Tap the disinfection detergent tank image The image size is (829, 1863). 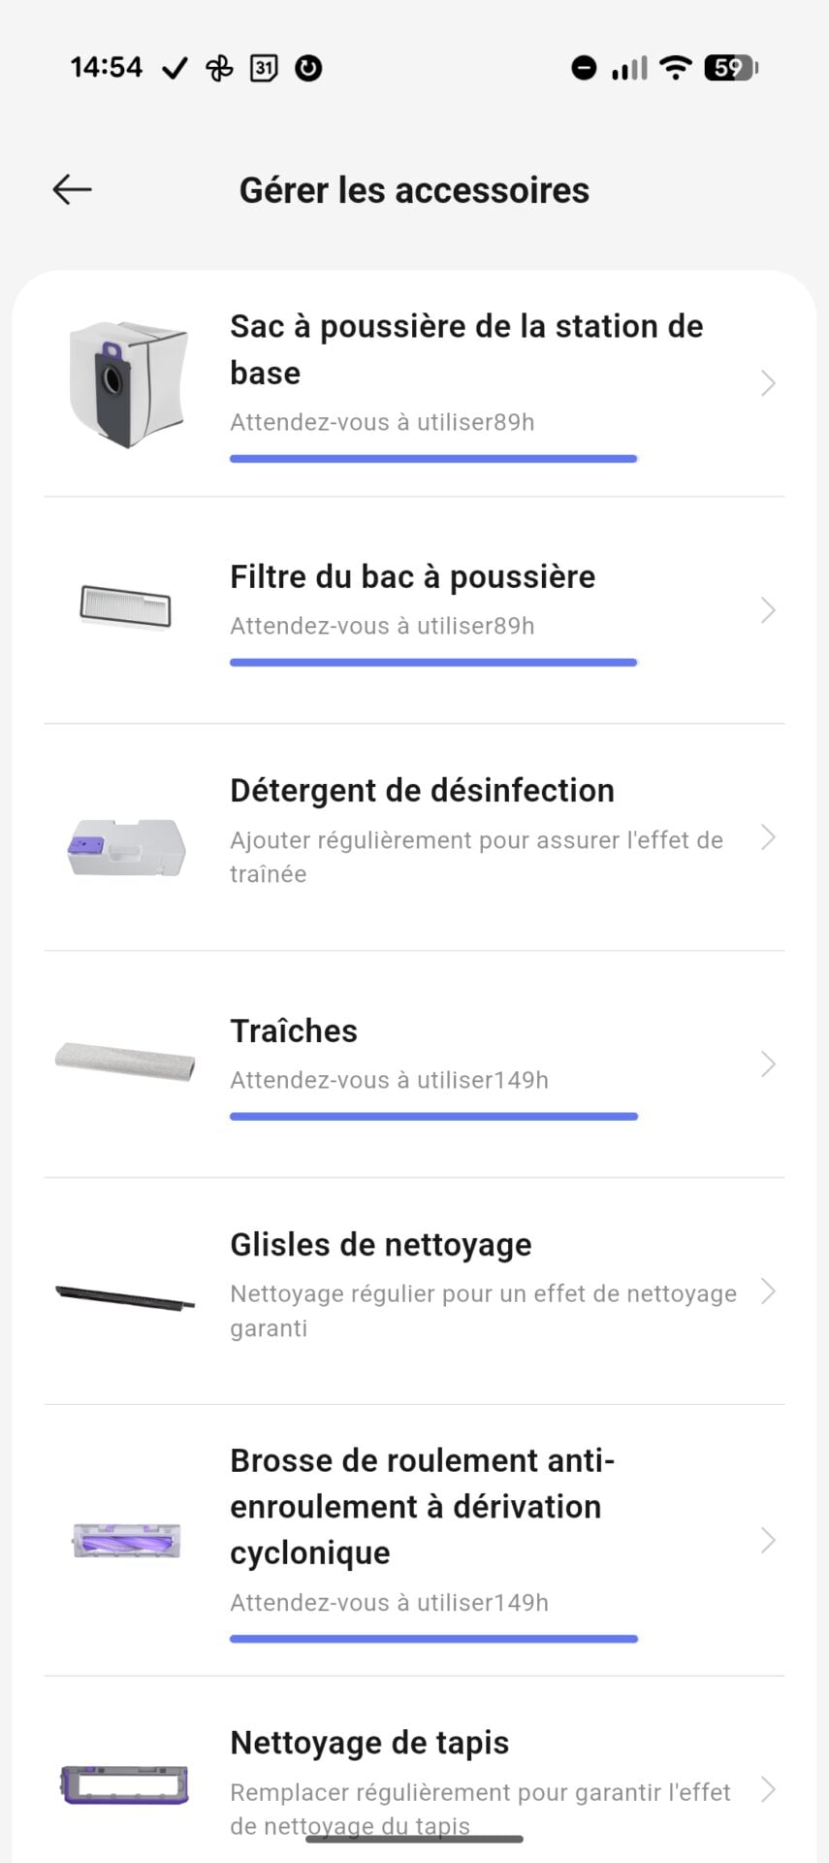tap(126, 847)
